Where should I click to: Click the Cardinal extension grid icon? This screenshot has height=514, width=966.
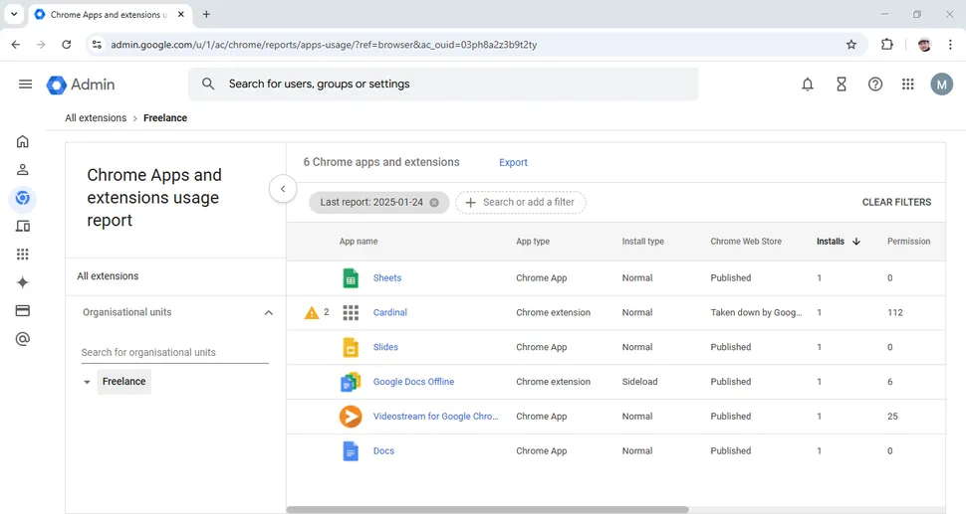(351, 312)
